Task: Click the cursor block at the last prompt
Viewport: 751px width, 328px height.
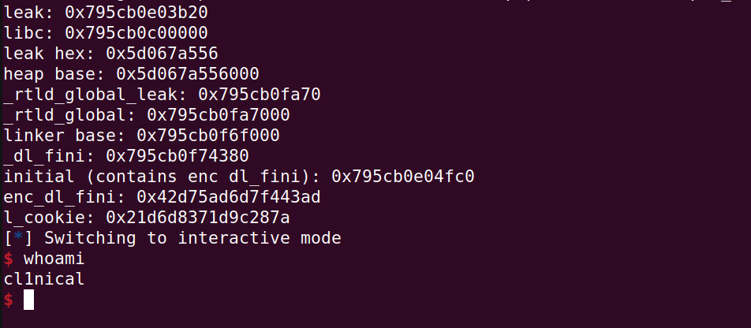Action: (x=28, y=300)
